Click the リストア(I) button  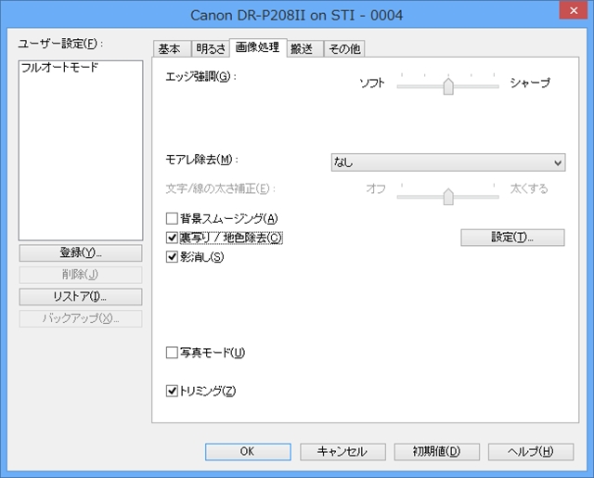click(81, 297)
